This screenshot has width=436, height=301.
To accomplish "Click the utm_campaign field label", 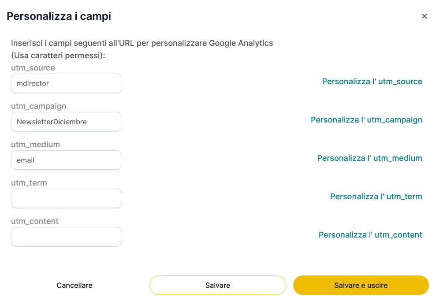I will pos(39,106).
